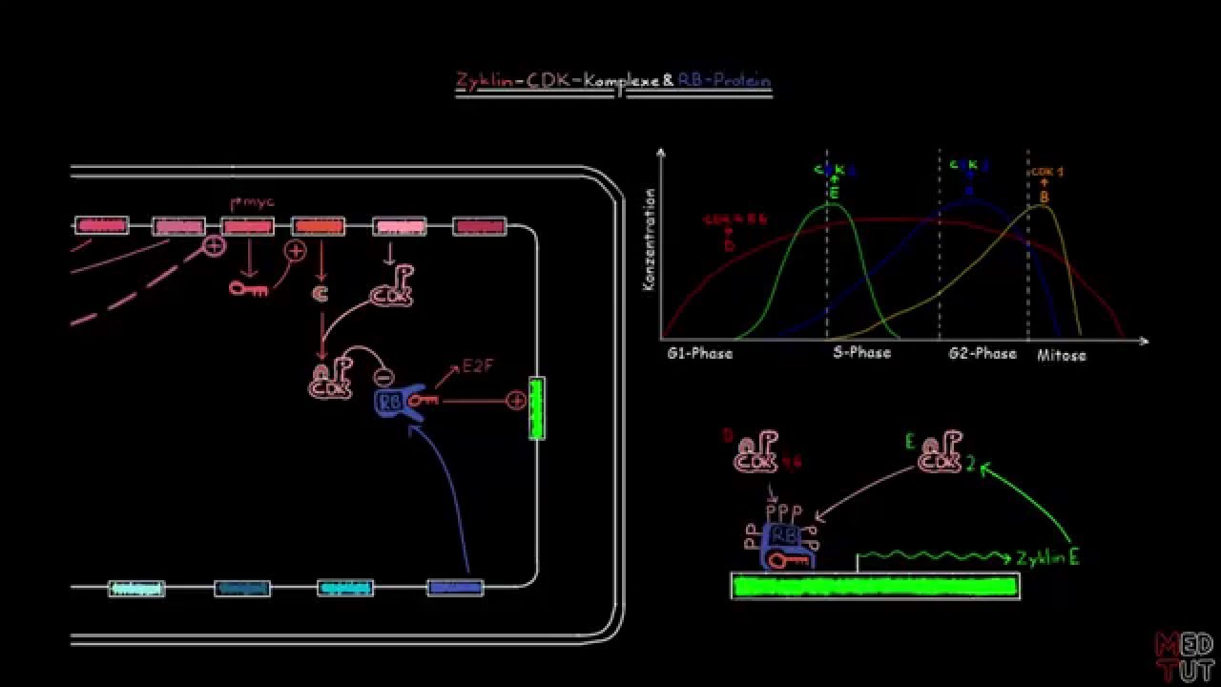1221x687 pixels.
Task: Select the small free cyclin C symbol
Action: coord(320,296)
